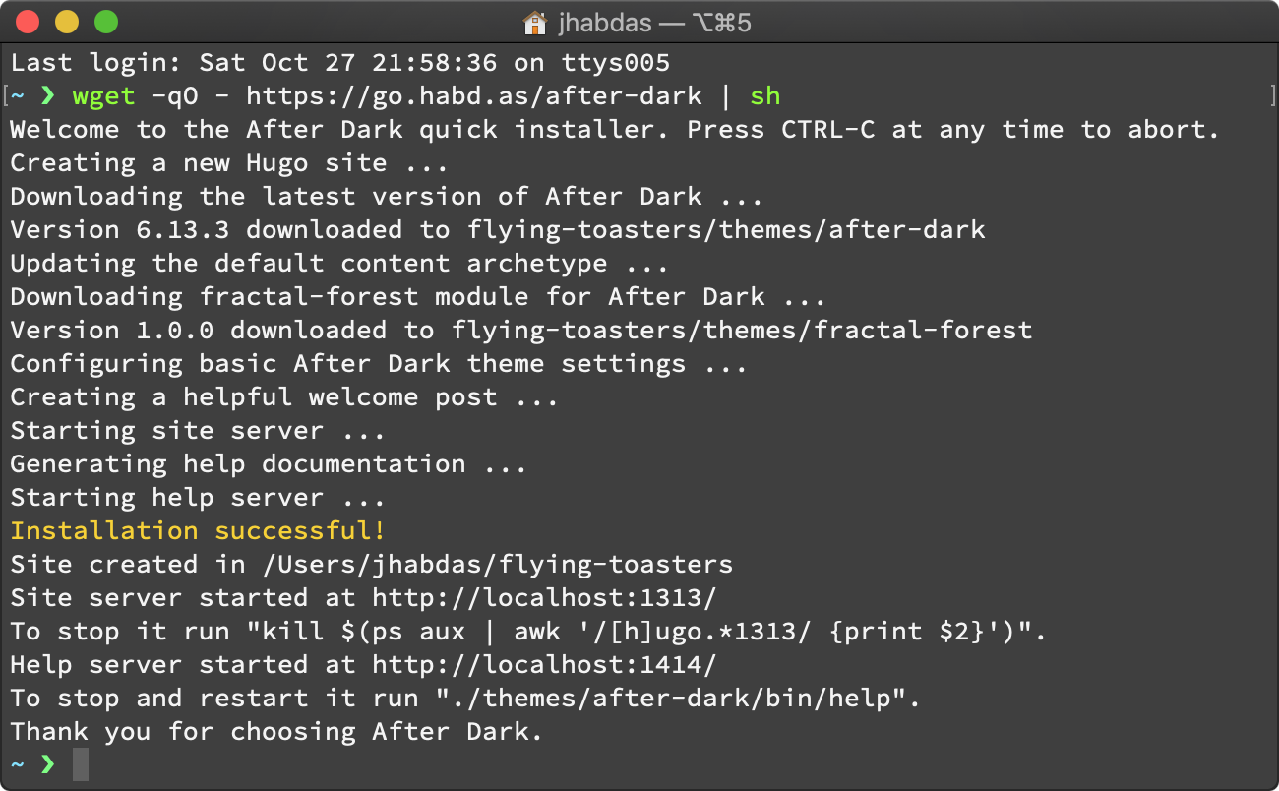
Task: Minimize the terminal using yellow button
Action: pyautogui.click(x=67, y=22)
